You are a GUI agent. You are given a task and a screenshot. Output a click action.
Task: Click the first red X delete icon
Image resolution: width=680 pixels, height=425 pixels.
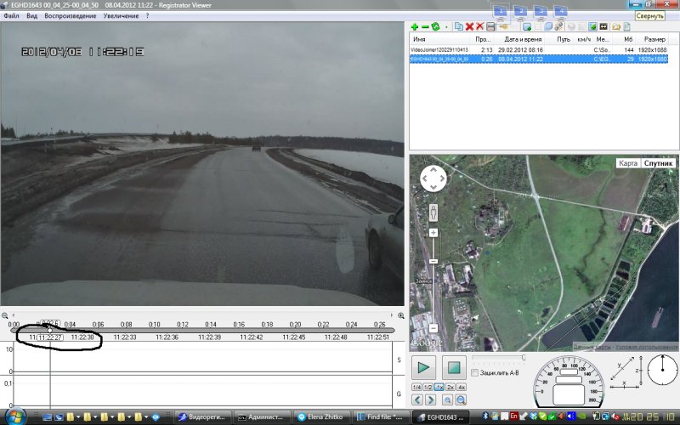(x=469, y=27)
